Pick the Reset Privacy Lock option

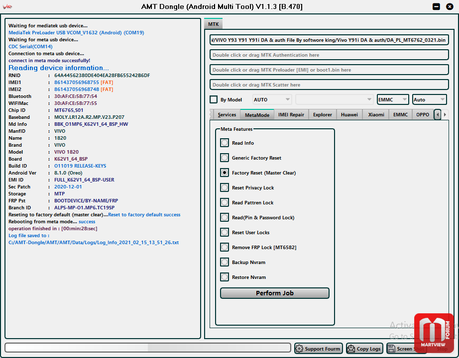click(225, 187)
